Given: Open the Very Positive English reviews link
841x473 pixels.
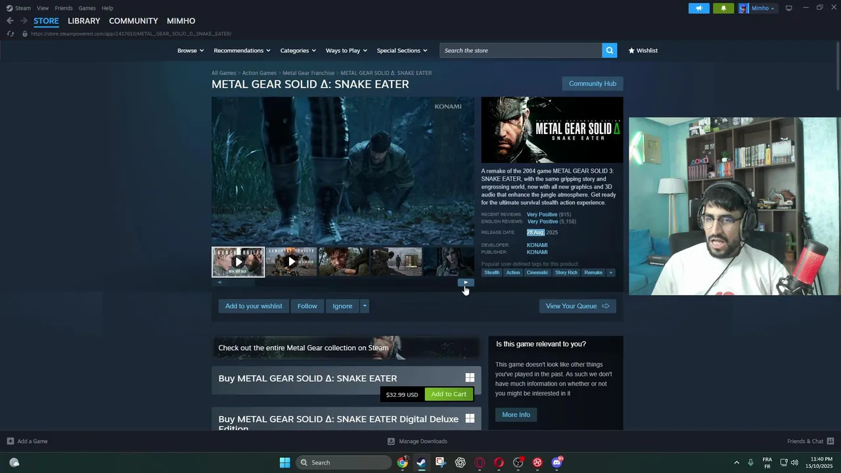Looking at the screenshot, I should [543, 221].
